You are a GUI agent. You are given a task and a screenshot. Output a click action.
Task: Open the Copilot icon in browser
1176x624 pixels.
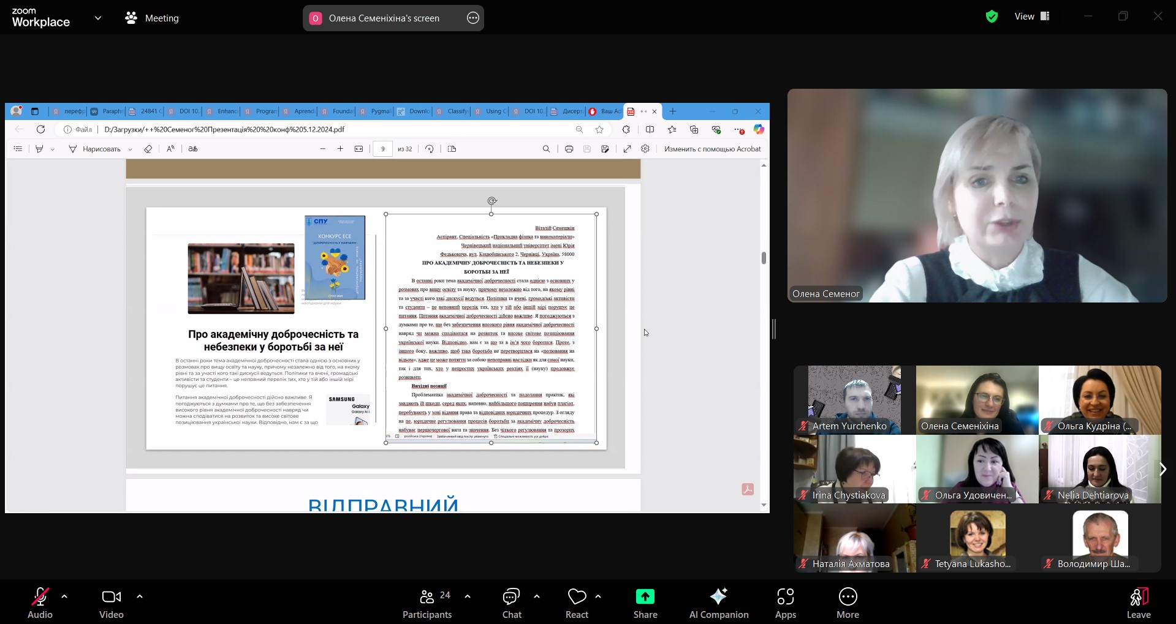click(759, 129)
